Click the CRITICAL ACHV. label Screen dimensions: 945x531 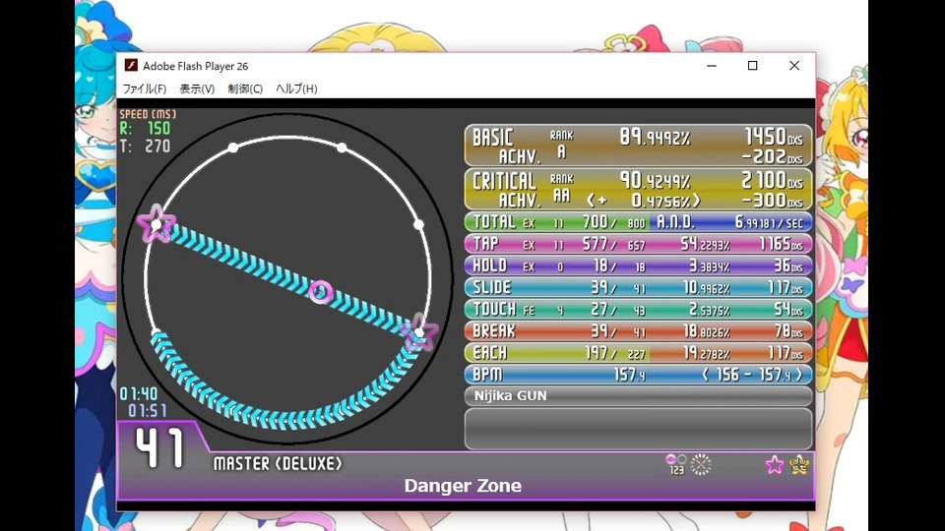505,190
